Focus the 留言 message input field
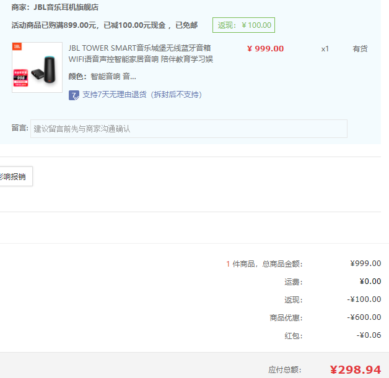Image resolution: width=389 pixels, height=378 pixels. click(189, 129)
